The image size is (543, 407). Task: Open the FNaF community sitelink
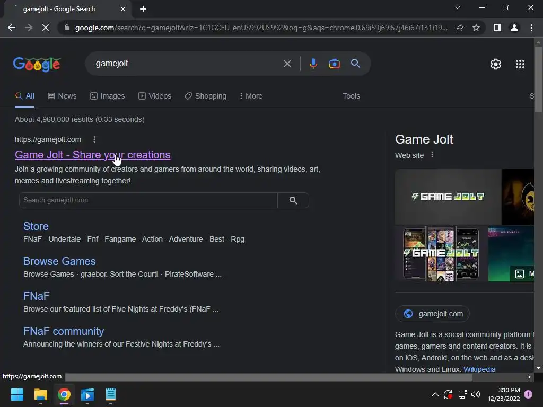[64, 331]
